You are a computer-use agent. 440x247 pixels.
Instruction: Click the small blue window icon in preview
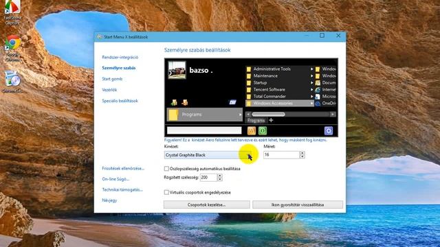pyautogui.click(x=232, y=102)
